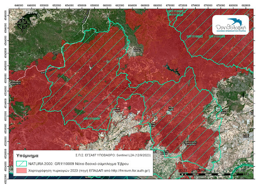Viewport: 262px width, 185px height.
Task: Click the Υπόμνημα legend title
Action: [27, 156]
